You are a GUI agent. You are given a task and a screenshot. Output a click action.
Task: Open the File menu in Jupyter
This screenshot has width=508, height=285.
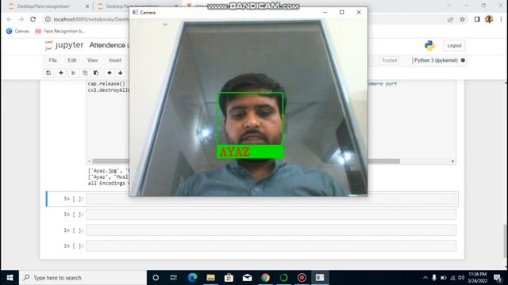pos(53,60)
